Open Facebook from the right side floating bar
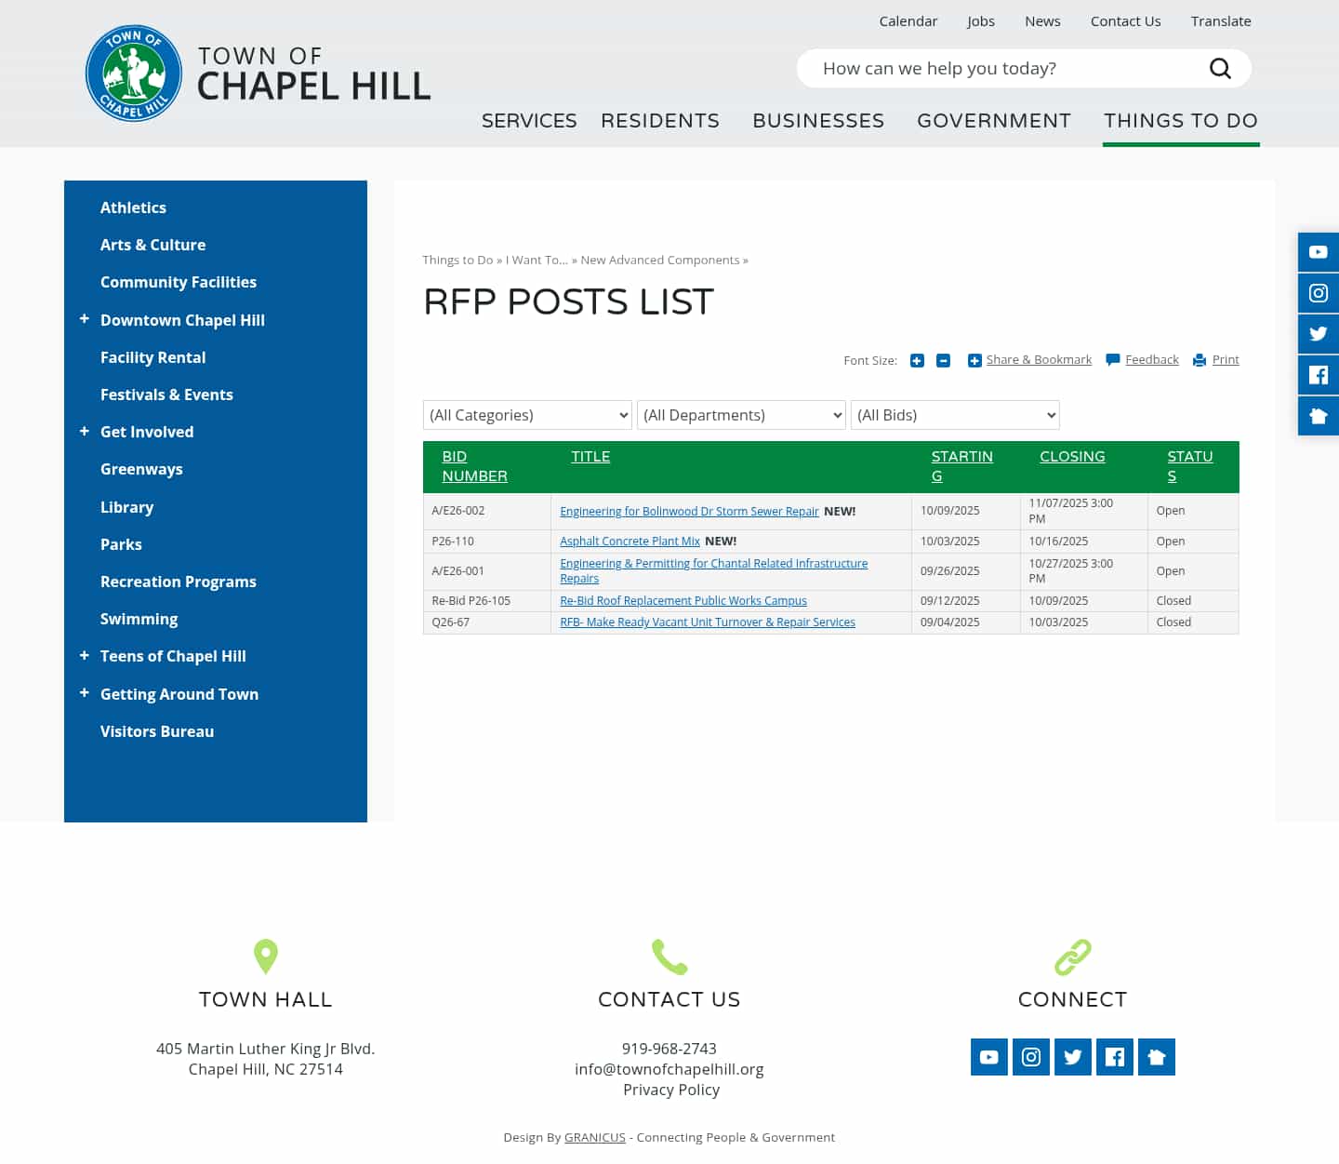Image resolution: width=1339 pixels, height=1164 pixels. click(x=1319, y=375)
